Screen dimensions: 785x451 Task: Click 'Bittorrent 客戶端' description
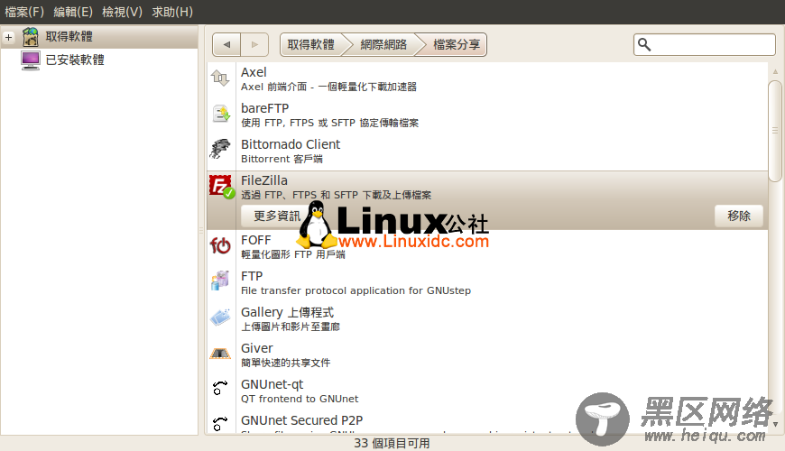282,159
